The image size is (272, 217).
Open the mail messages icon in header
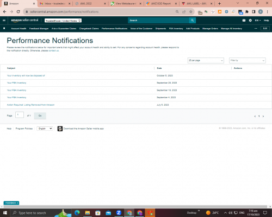pyautogui.click(x=244, y=21)
